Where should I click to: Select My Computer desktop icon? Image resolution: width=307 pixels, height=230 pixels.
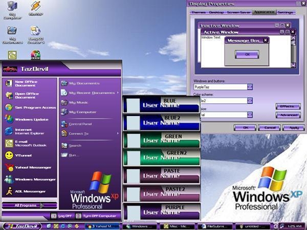click(12, 10)
